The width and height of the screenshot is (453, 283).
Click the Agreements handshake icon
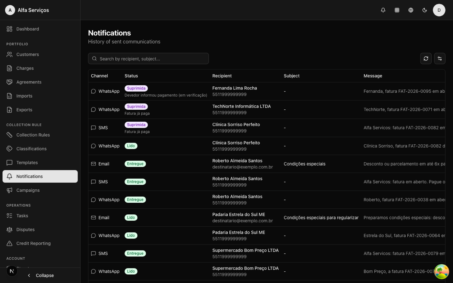click(x=10, y=82)
